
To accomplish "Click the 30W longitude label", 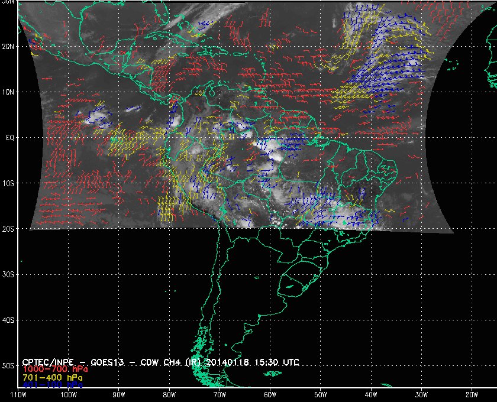I will 421,394.
